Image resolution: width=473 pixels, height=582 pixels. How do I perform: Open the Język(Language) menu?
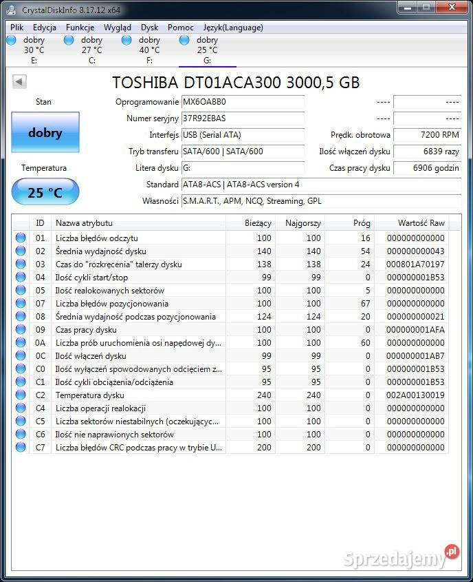click(232, 28)
